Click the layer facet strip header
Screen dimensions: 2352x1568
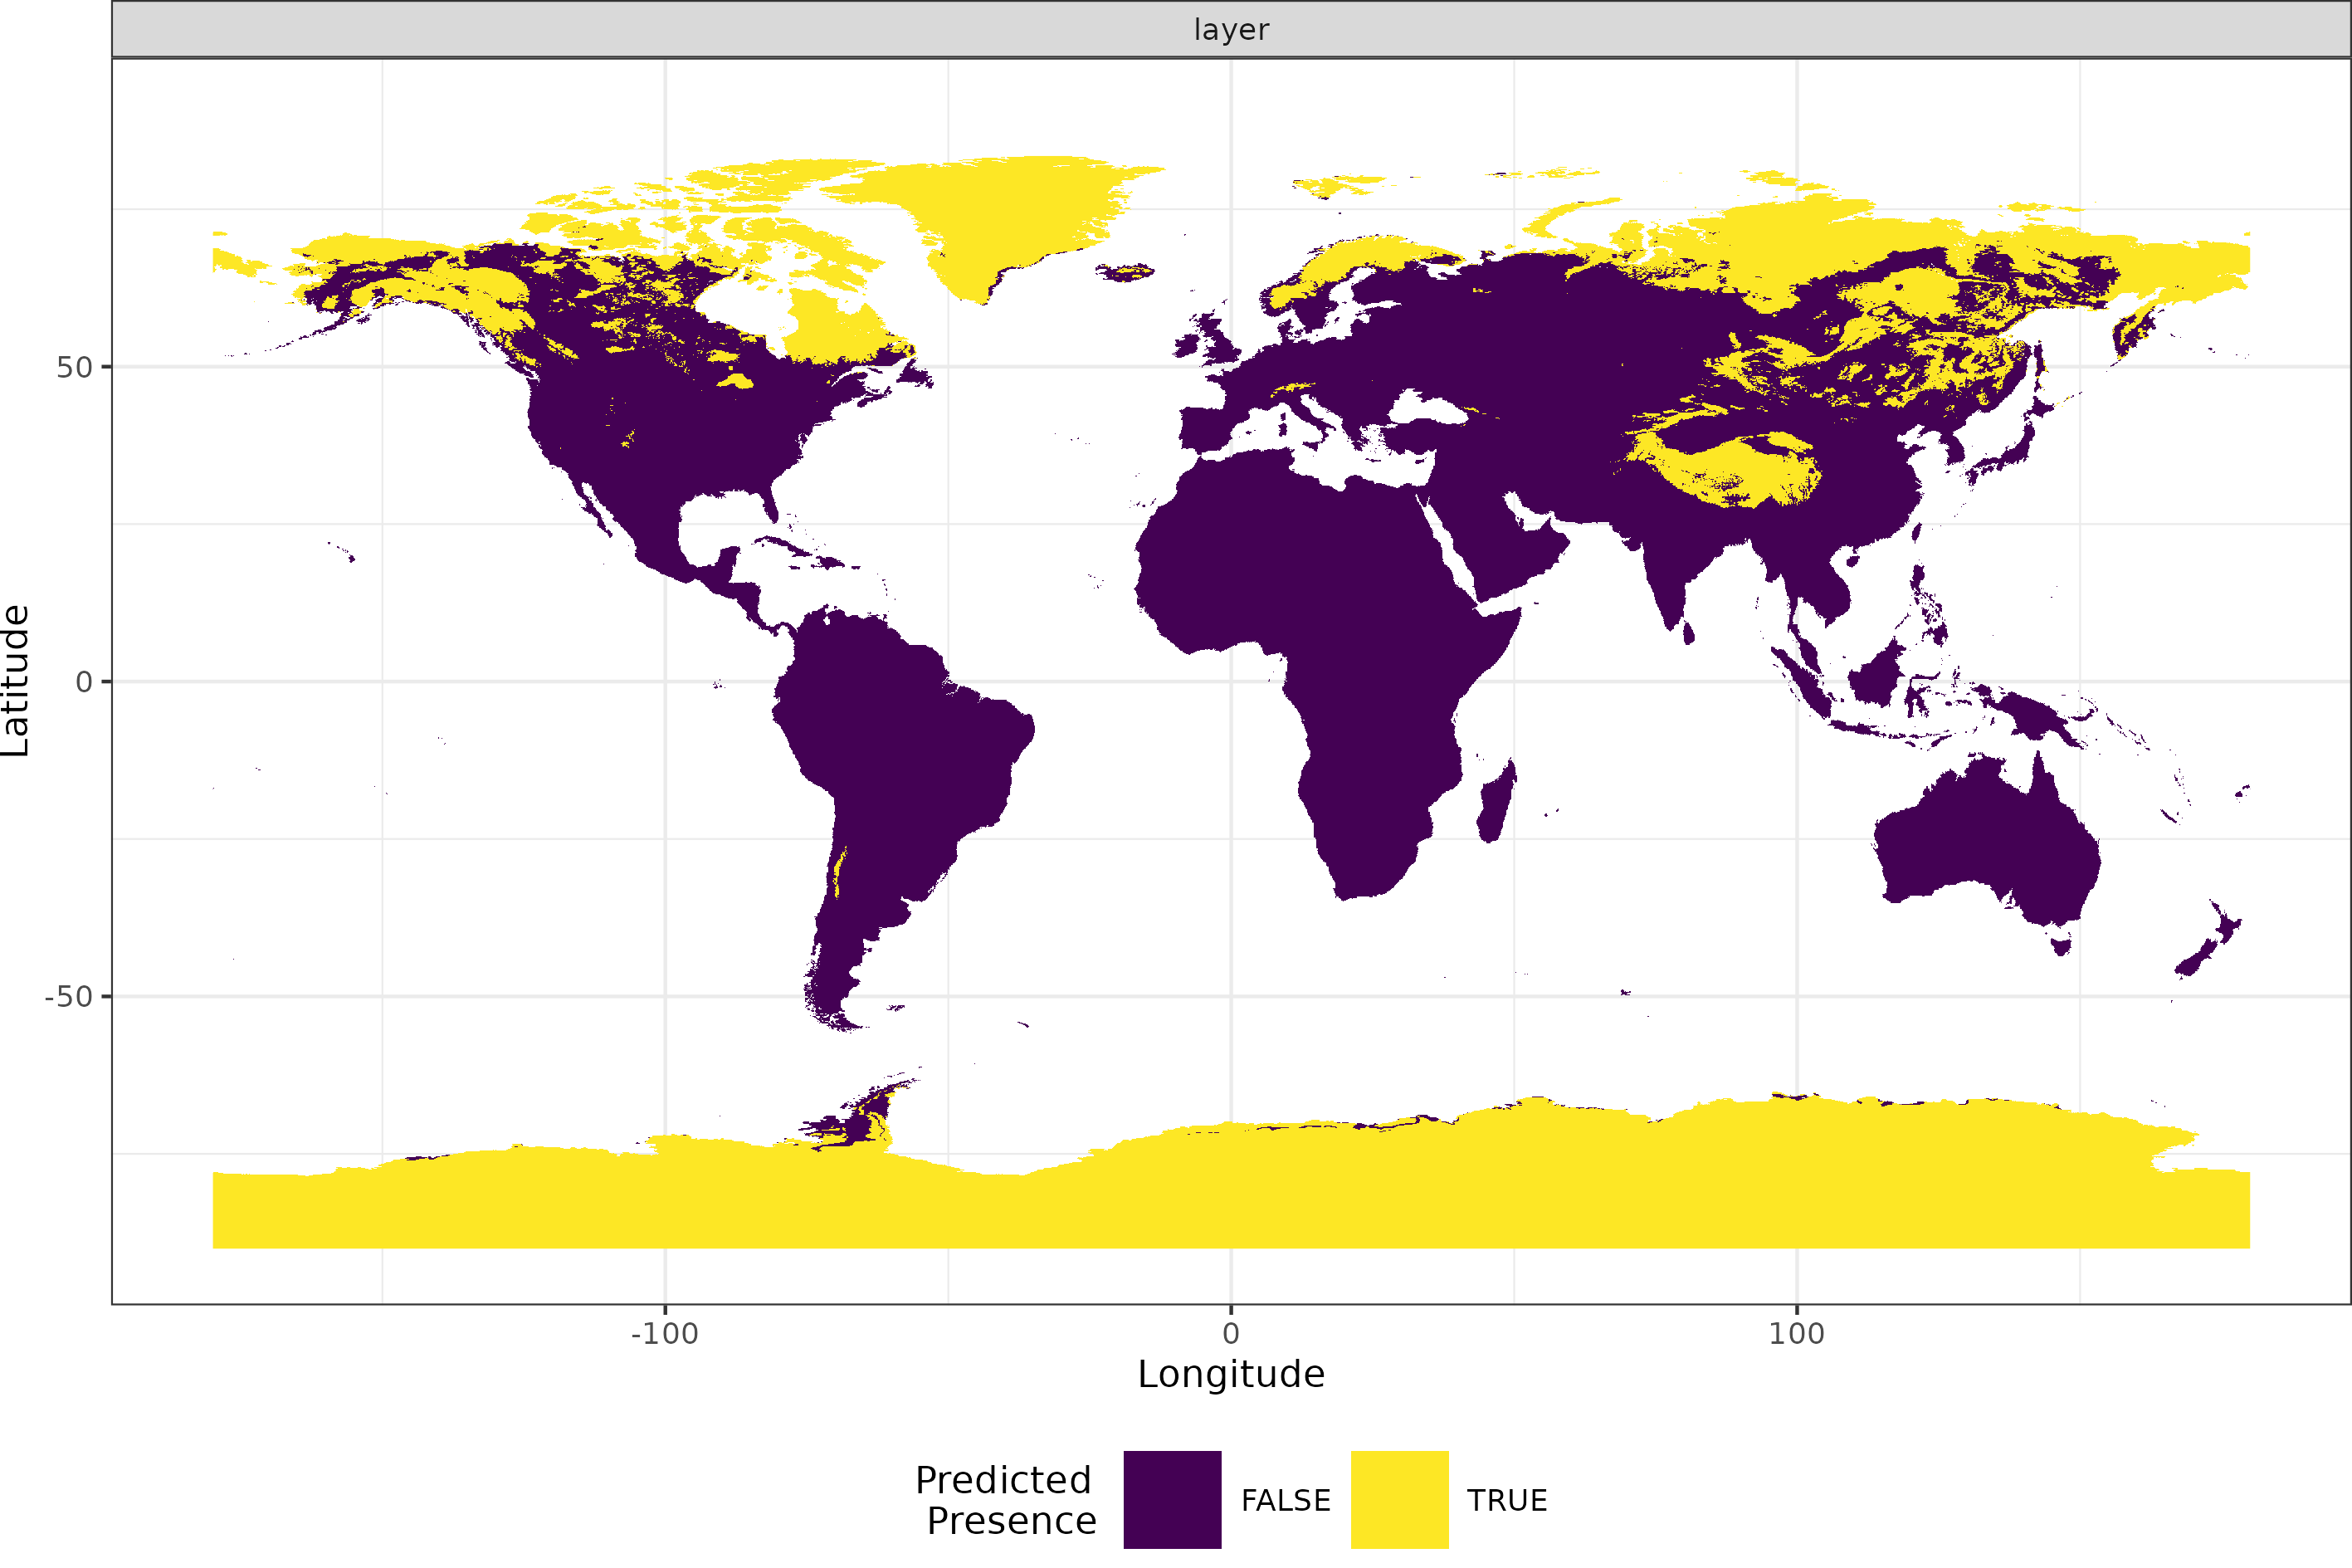click(1231, 30)
